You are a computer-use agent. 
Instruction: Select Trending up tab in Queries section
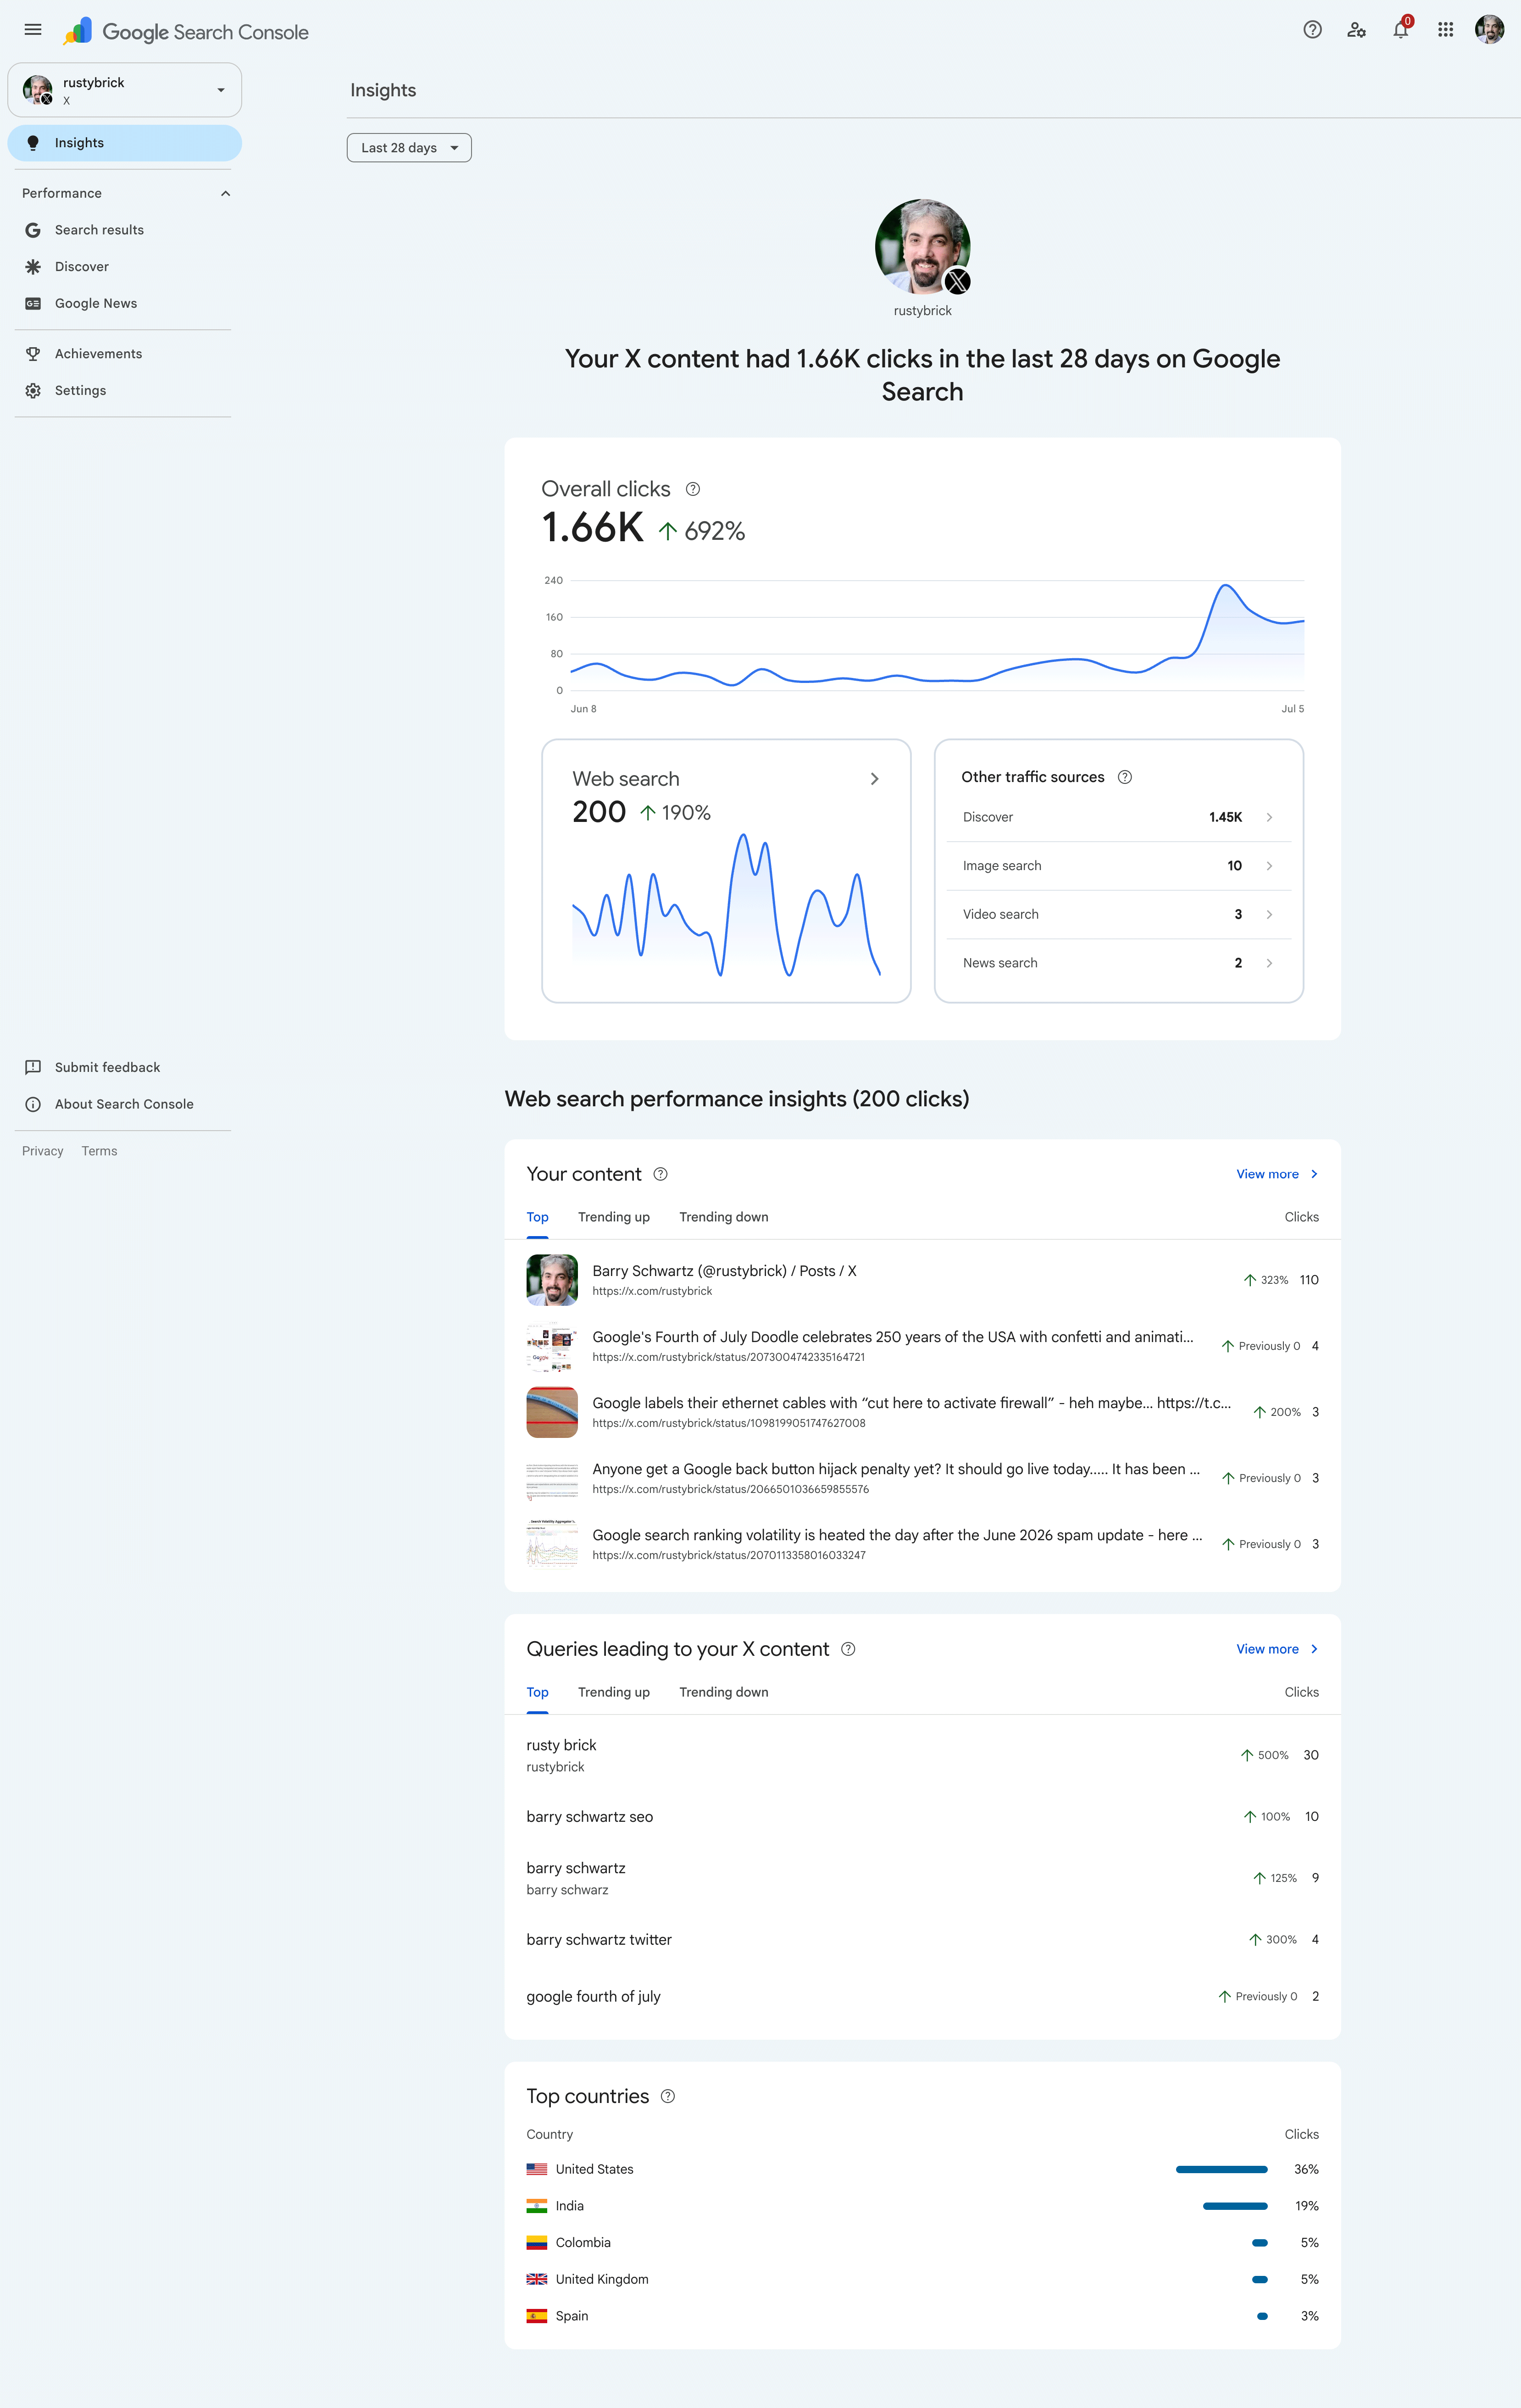pos(614,1692)
